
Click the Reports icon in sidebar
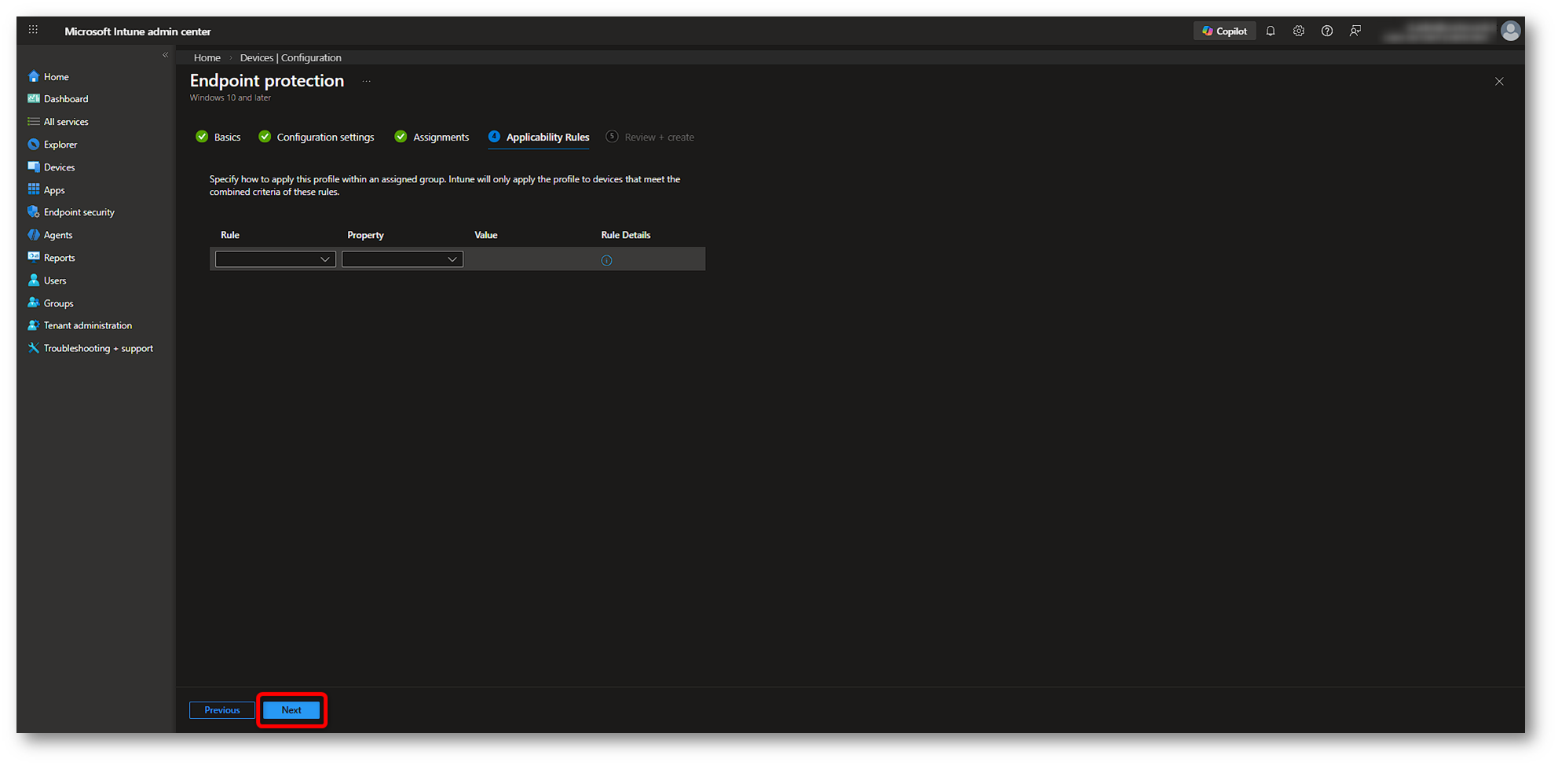(34, 257)
